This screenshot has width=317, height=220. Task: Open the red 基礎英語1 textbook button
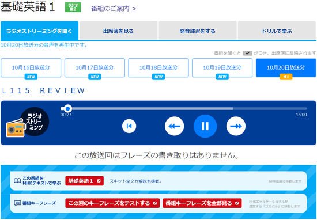84,181
